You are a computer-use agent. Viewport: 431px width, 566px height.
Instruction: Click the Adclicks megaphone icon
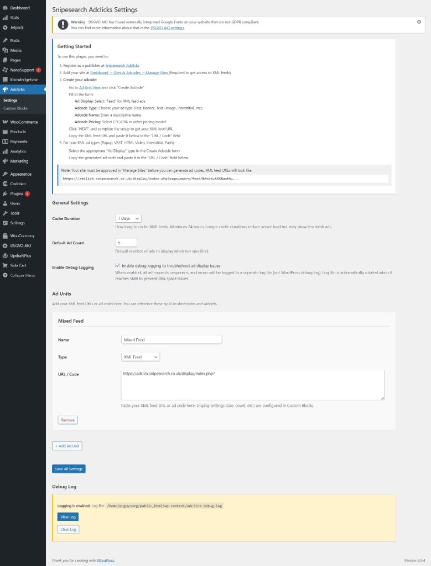point(5,89)
